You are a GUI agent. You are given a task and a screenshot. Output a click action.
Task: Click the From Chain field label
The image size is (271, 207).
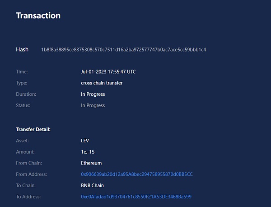point(28,163)
